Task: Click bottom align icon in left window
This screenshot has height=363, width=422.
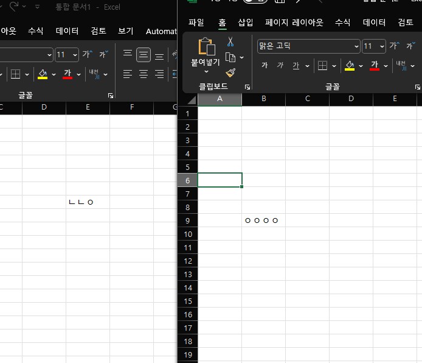Action: click(x=159, y=56)
